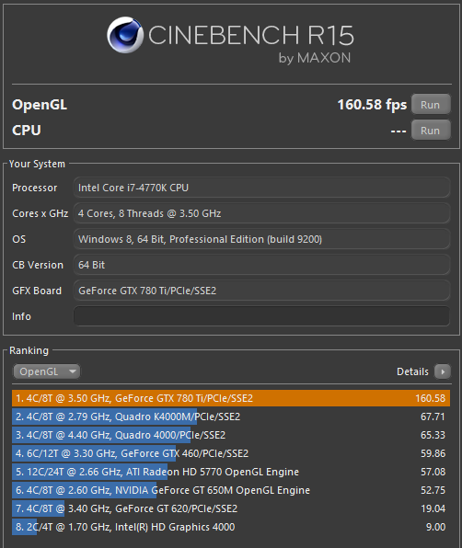The width and height of the screenshot is (462, 548).
Task: Select the Quadro 4000 ranking row
Action: point(231,435)
